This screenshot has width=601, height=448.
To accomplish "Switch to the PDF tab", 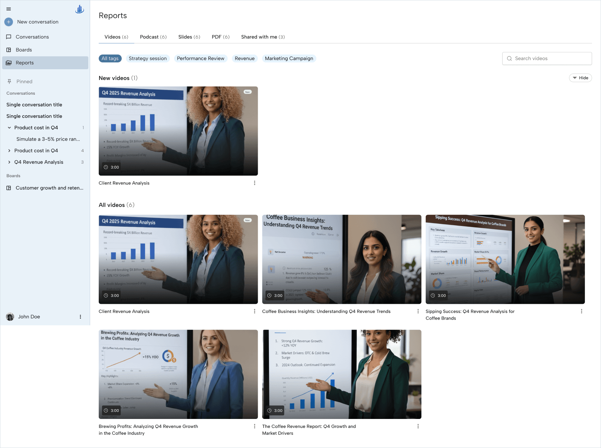I will [220, 37].
